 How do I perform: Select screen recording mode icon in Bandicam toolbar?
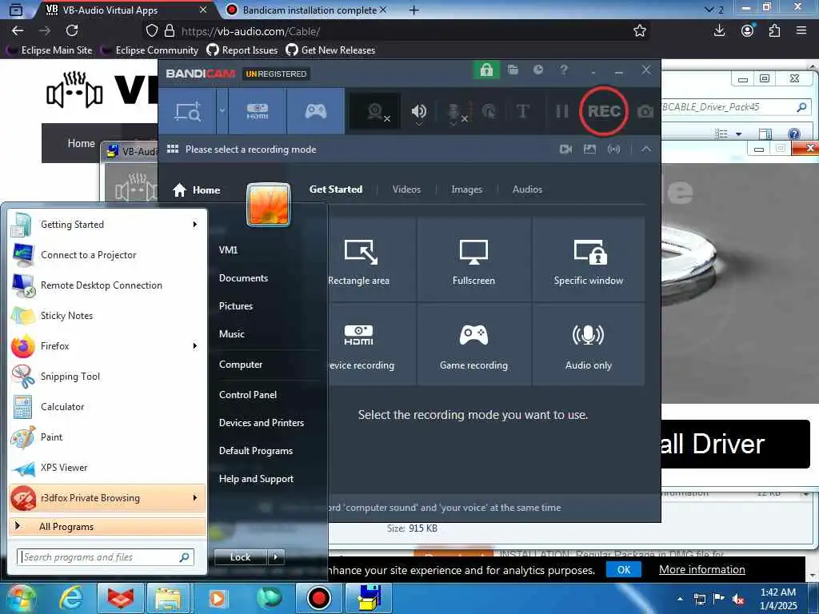pyautogui.click(x=187, y=111)
